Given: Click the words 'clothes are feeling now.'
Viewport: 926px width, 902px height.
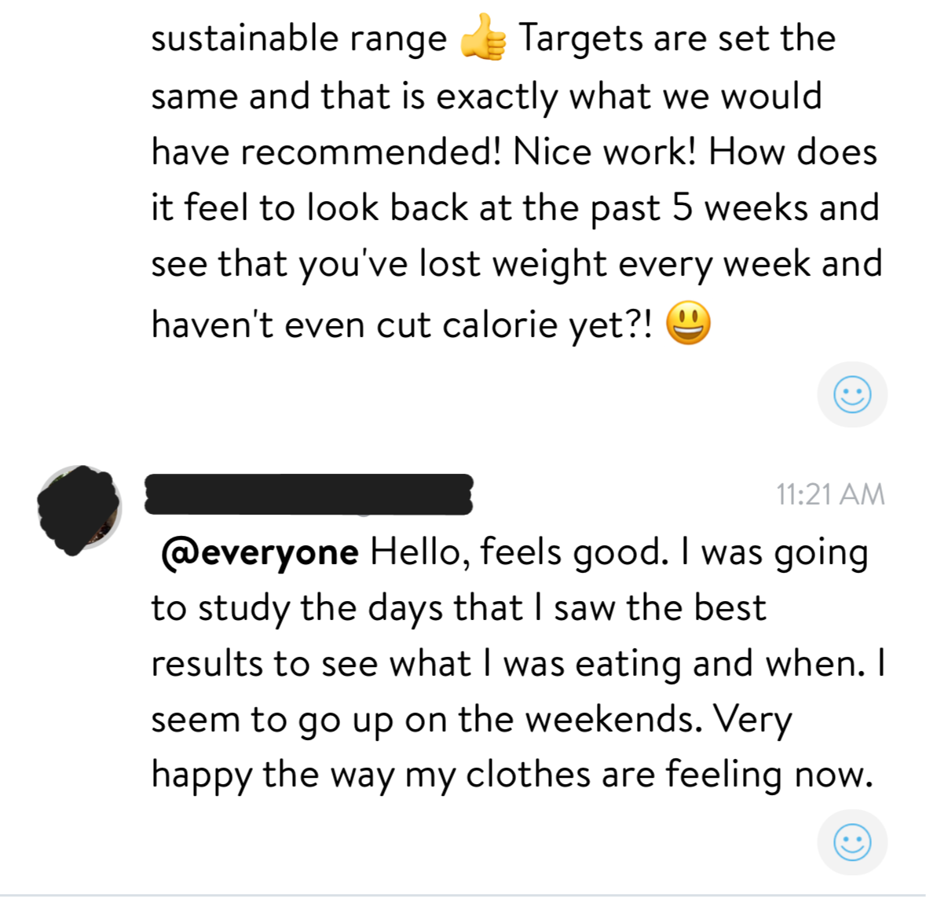Looking at the screenshot, I should [x=669, y=775].
